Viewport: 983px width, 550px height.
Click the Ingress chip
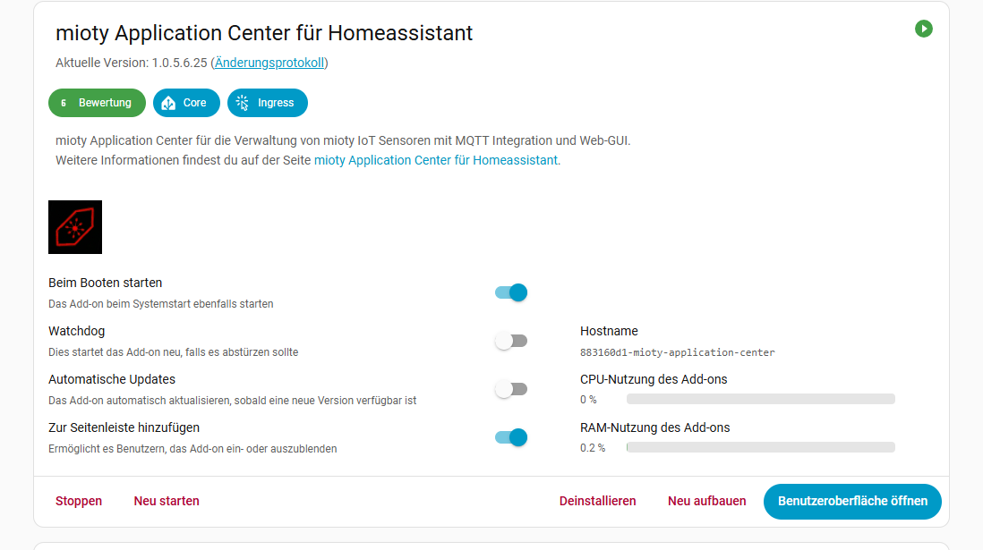pyautogui.click(x=267, y=103)
